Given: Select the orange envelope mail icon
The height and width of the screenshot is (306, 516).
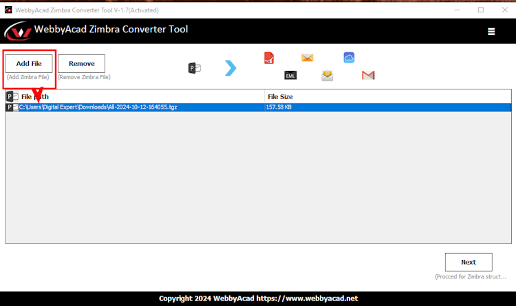Looking at the screenshot, I should tap(308, 58).
